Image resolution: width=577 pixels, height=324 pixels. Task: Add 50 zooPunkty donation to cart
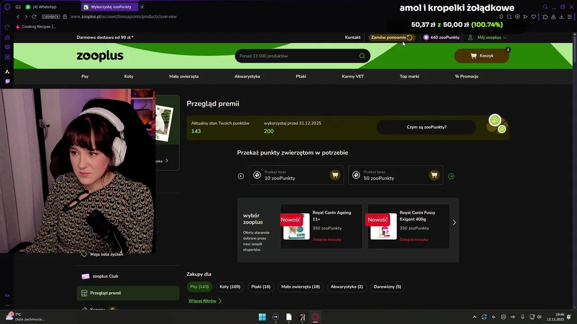click(434, 175)
